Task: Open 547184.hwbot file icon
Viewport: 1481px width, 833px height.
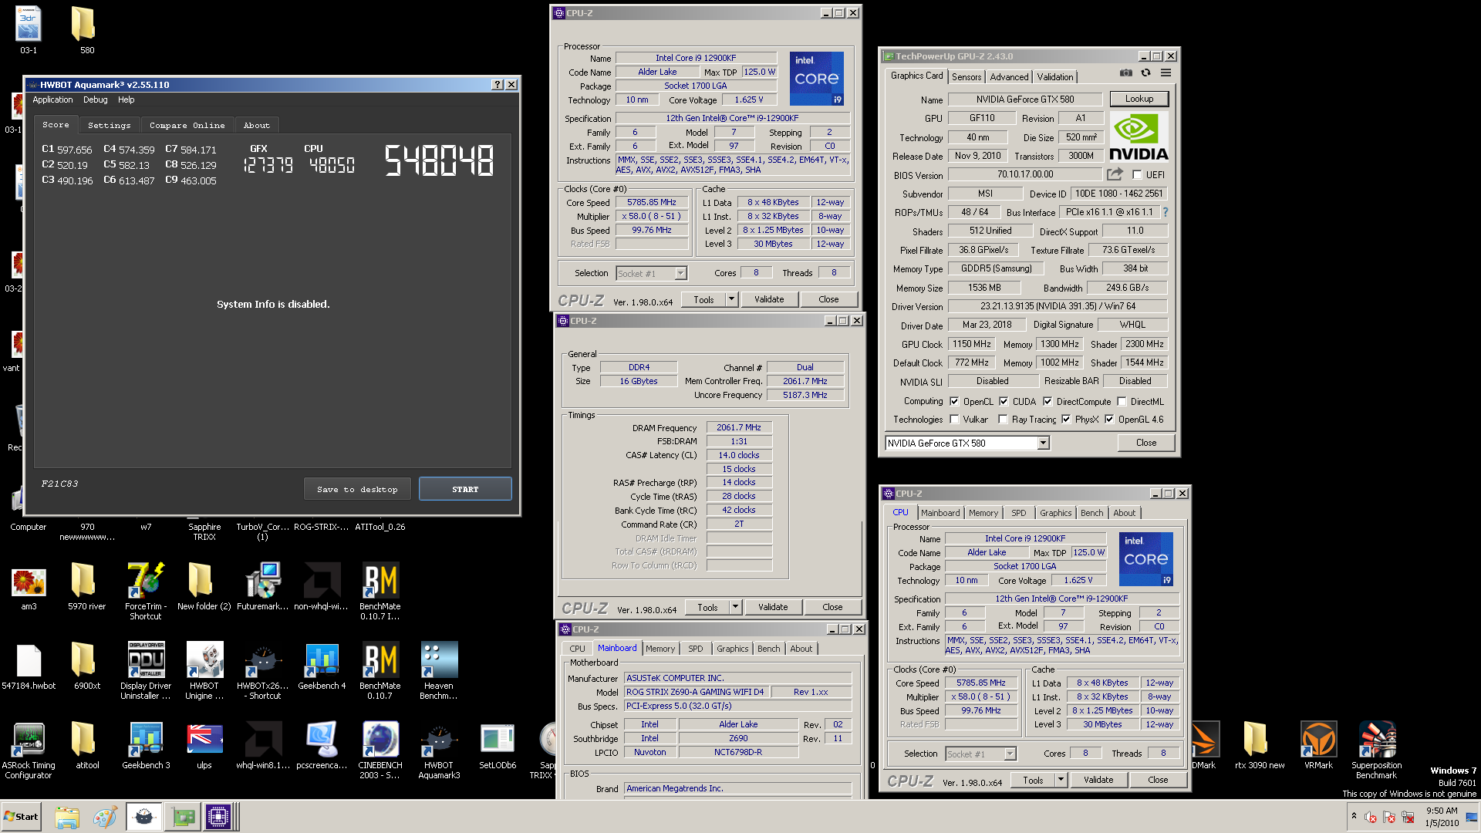Action: (29, 659)
